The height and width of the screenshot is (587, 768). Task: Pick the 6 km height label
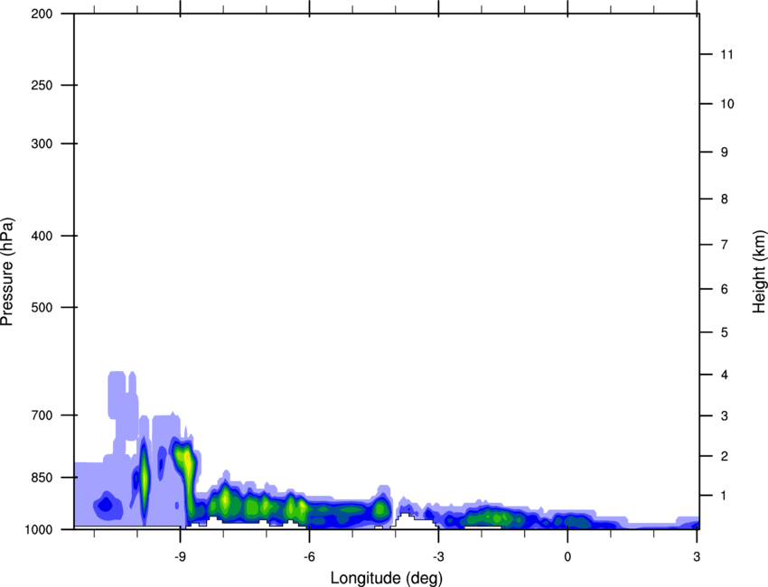coord(724,289)
